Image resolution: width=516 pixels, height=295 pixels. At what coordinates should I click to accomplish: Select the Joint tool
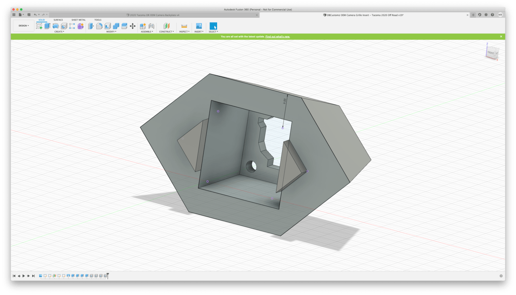(151, 26)
